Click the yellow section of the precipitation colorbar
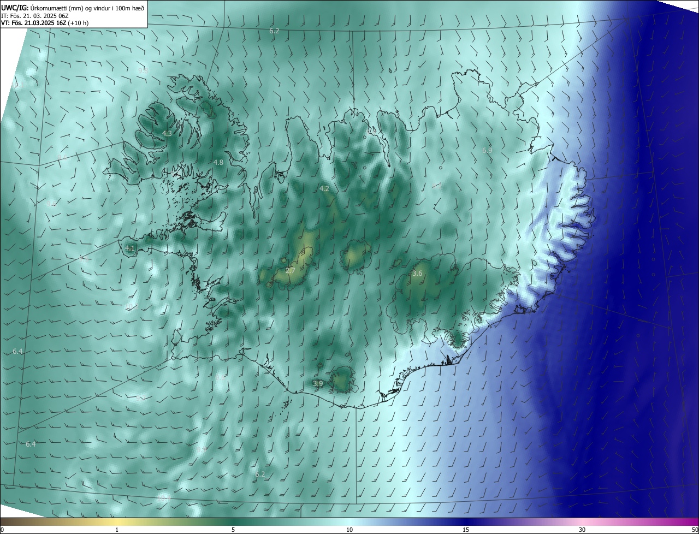This screenshot has height=534, width=699. 117,521
